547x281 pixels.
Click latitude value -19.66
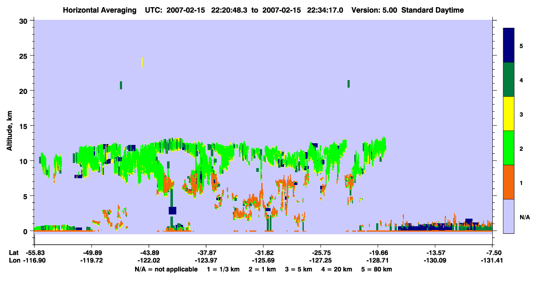point(377,253)
